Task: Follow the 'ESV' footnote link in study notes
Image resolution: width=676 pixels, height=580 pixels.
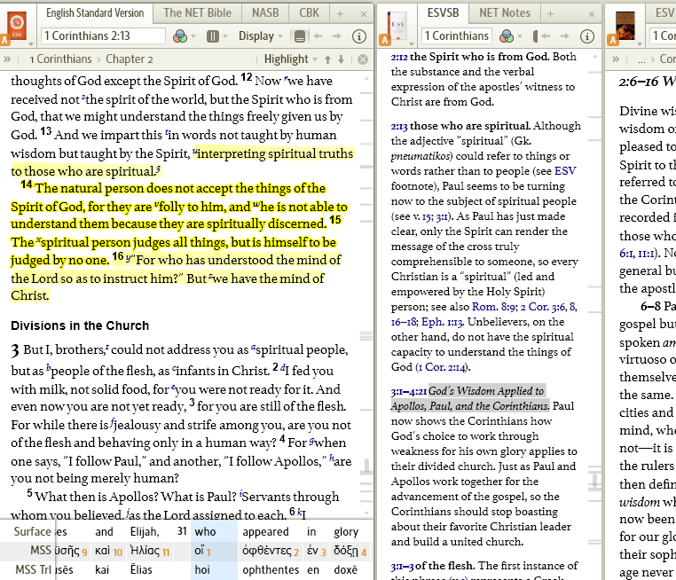Action: [x=565, y=171]
